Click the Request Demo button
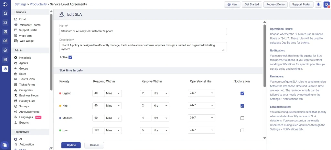 point(275,4)
